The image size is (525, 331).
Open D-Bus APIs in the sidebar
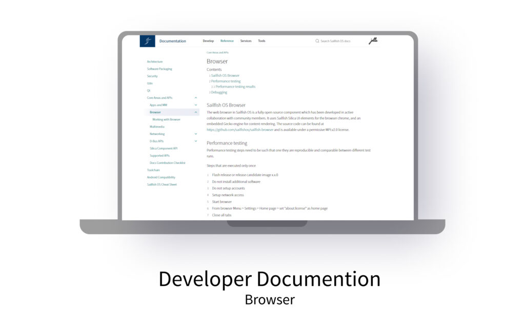coord(156,141)
